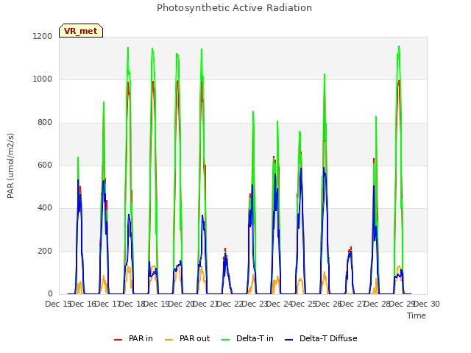Click the blue Delta-T Diffuse legend swatch
Screen dimensions: 471x353
tap(288, 340)
